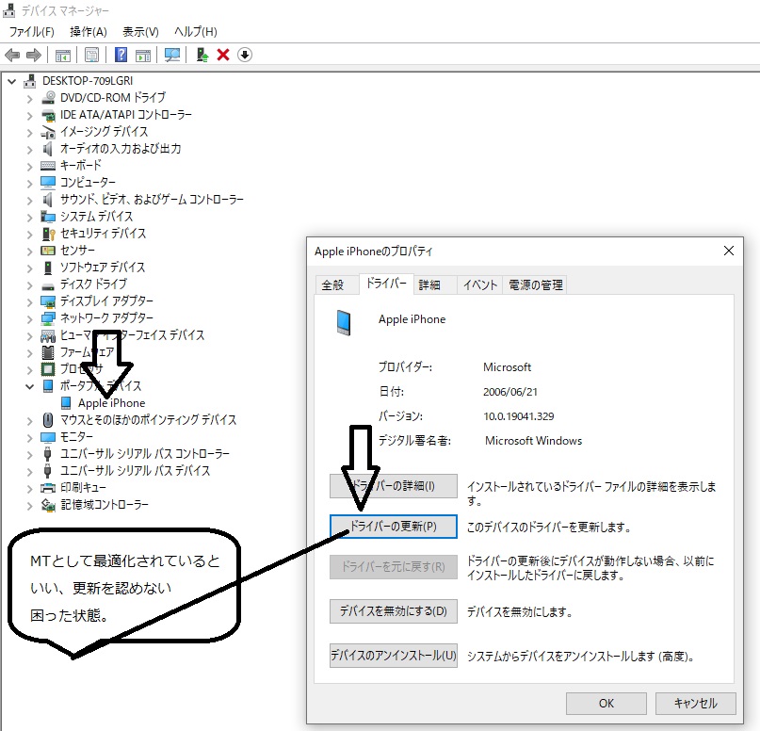Click the Back arrow toolbar icon
Image resolution: width=760 pixels, height=731 pixels.
pyautogui.click(x=12, y=56)
